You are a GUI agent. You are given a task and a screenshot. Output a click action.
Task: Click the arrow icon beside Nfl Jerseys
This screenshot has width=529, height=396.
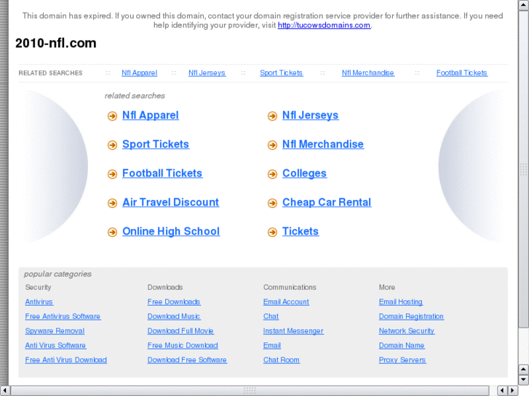[272, 116]
